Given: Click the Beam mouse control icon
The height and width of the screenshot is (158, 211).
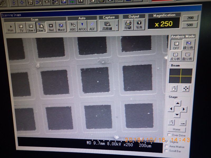Looking at the screenshot, I should point(174,89).
